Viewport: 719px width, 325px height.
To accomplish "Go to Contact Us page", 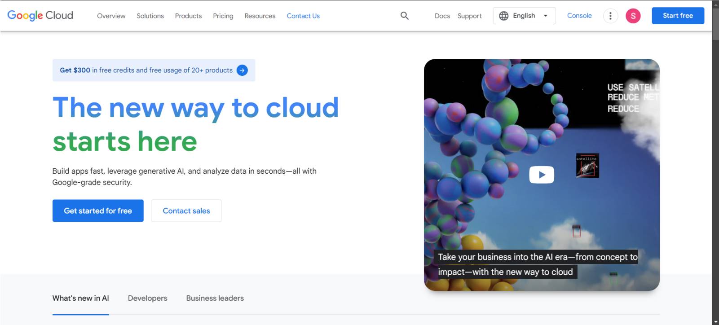I will coord(303,16).
